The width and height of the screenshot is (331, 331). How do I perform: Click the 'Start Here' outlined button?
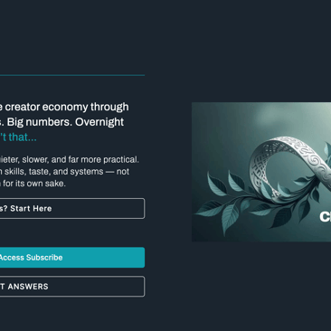[72, 208]
